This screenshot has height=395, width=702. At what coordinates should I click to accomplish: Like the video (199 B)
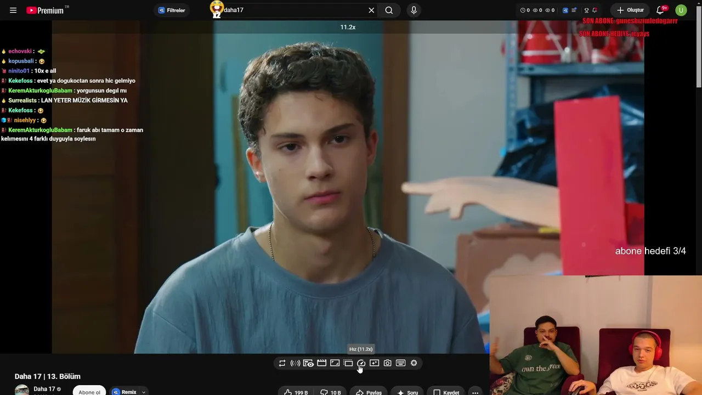click(x=296, y=392)
